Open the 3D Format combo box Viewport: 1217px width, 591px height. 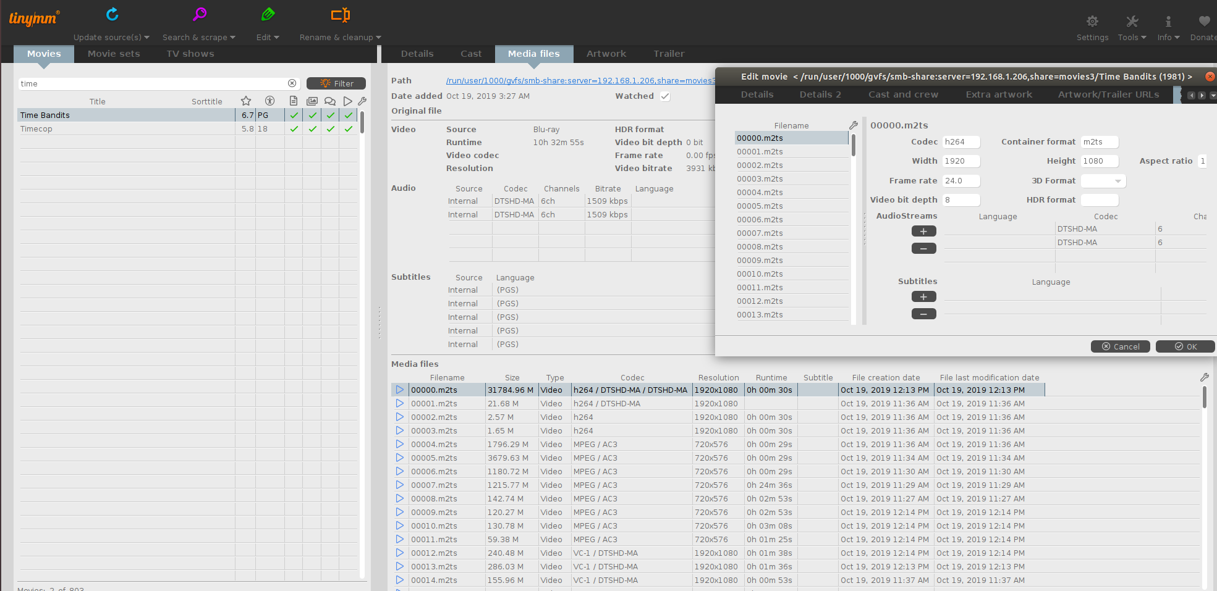1103,181
